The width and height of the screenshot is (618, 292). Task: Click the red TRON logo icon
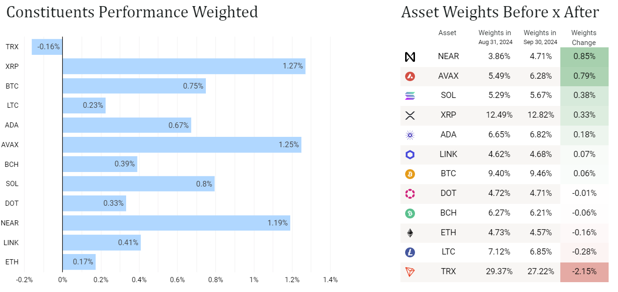point(410,272)
